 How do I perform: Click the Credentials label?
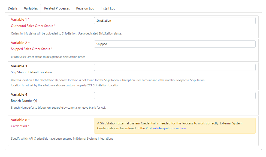(x=20, y=126)
